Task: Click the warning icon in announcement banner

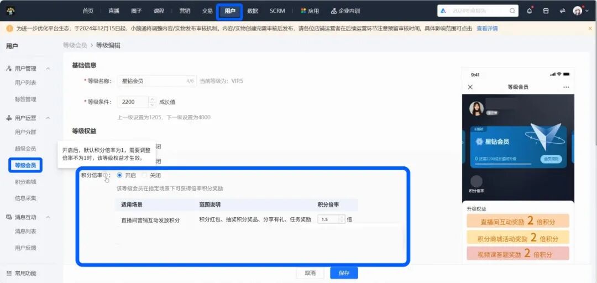Action: tap(9, 28)
